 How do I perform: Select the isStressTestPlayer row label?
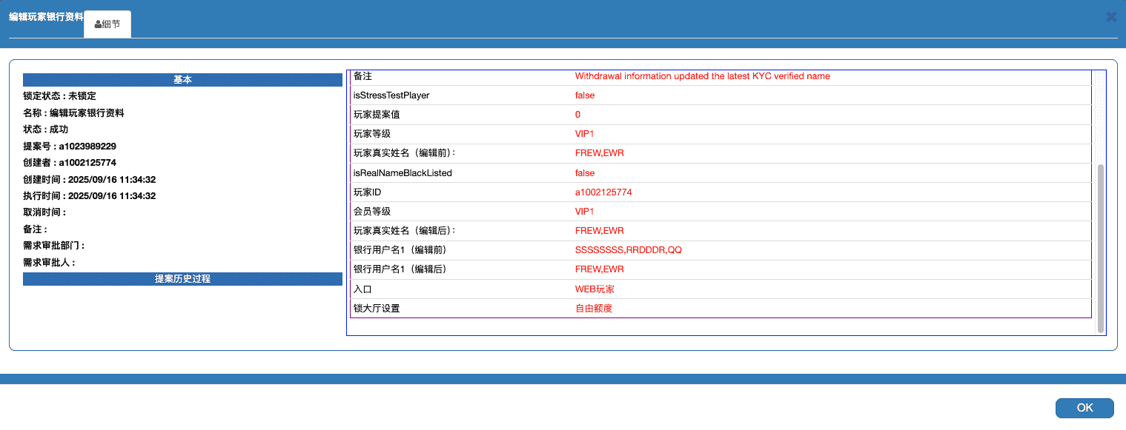click(x=391, y=95)
